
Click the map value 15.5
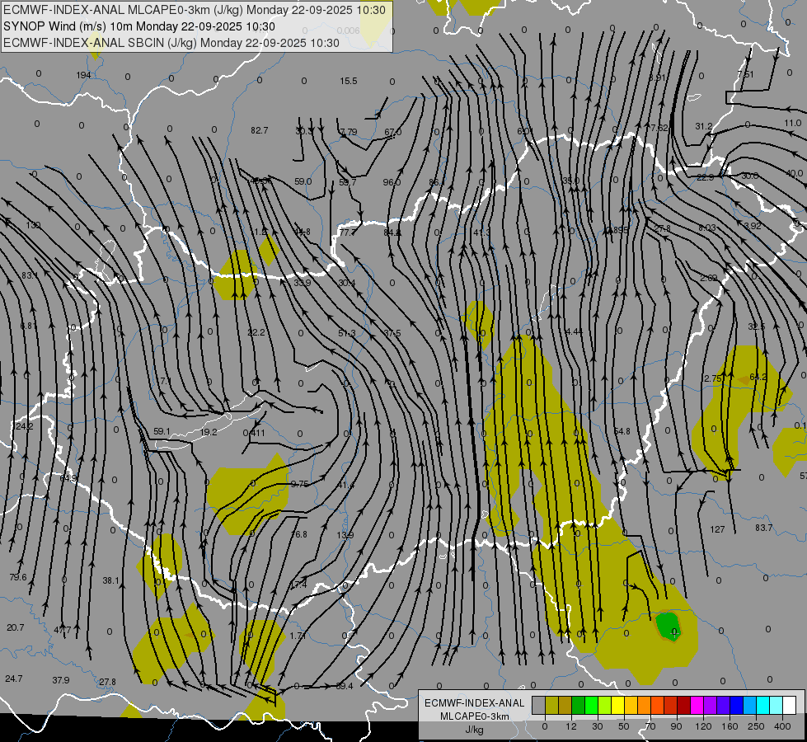pyautogui.click(x=349, y=81)
